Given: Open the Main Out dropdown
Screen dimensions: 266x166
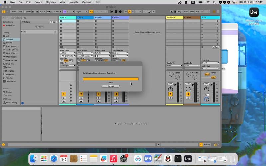Looking at the screenshot, I should tap(210, 68).
